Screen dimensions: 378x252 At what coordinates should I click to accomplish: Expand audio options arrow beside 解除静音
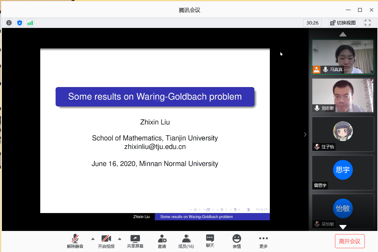[93, 239]
